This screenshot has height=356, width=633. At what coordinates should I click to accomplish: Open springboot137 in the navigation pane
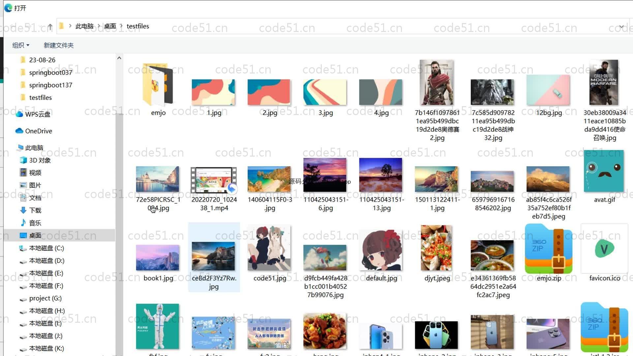(x=50, y=85)
